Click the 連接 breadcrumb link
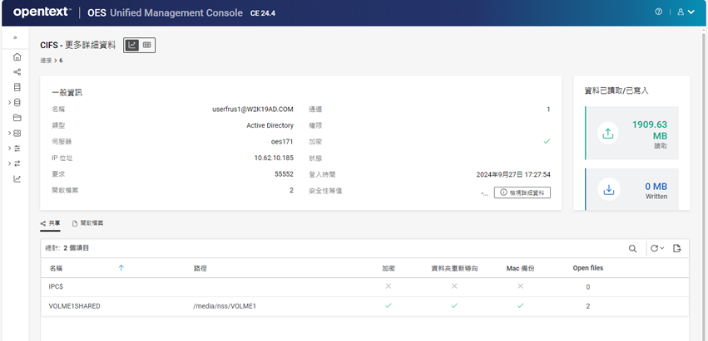This screenshot has height=341, width=708. tap(47, 61)
